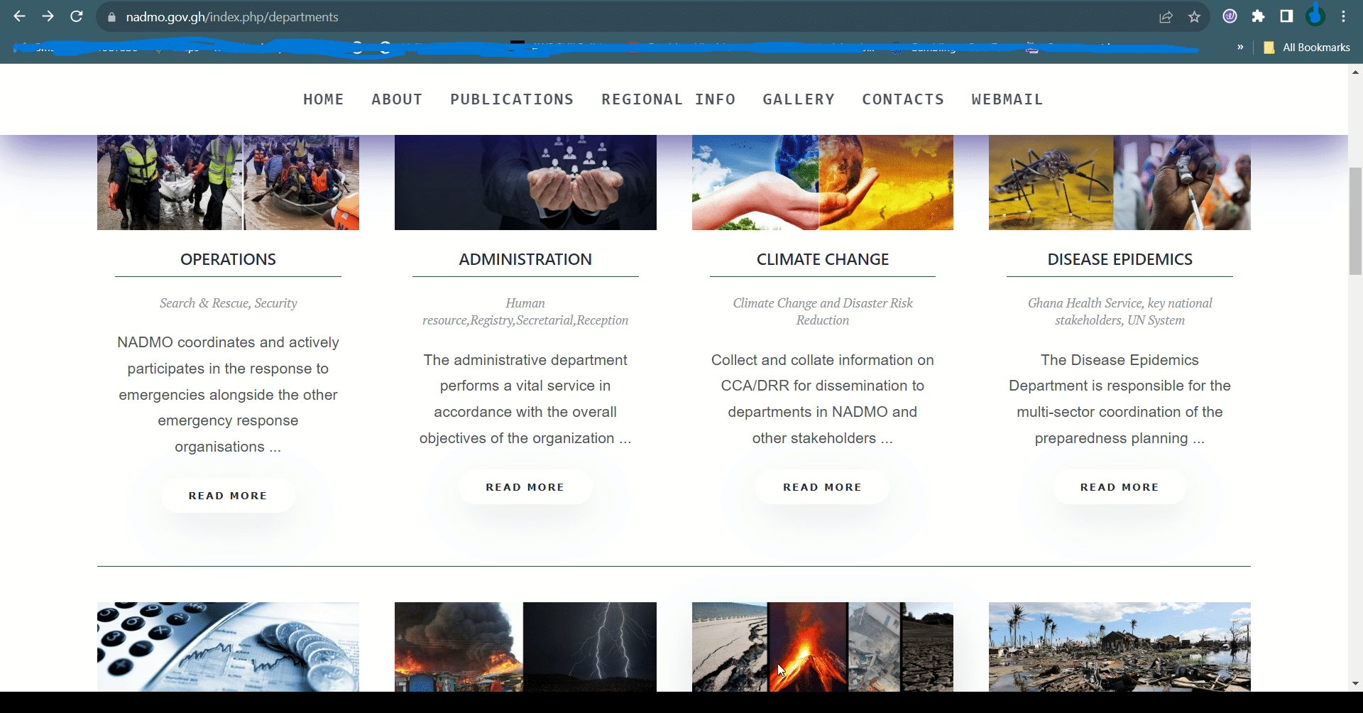Toggle the browser side panel icon

[1286, 16]
